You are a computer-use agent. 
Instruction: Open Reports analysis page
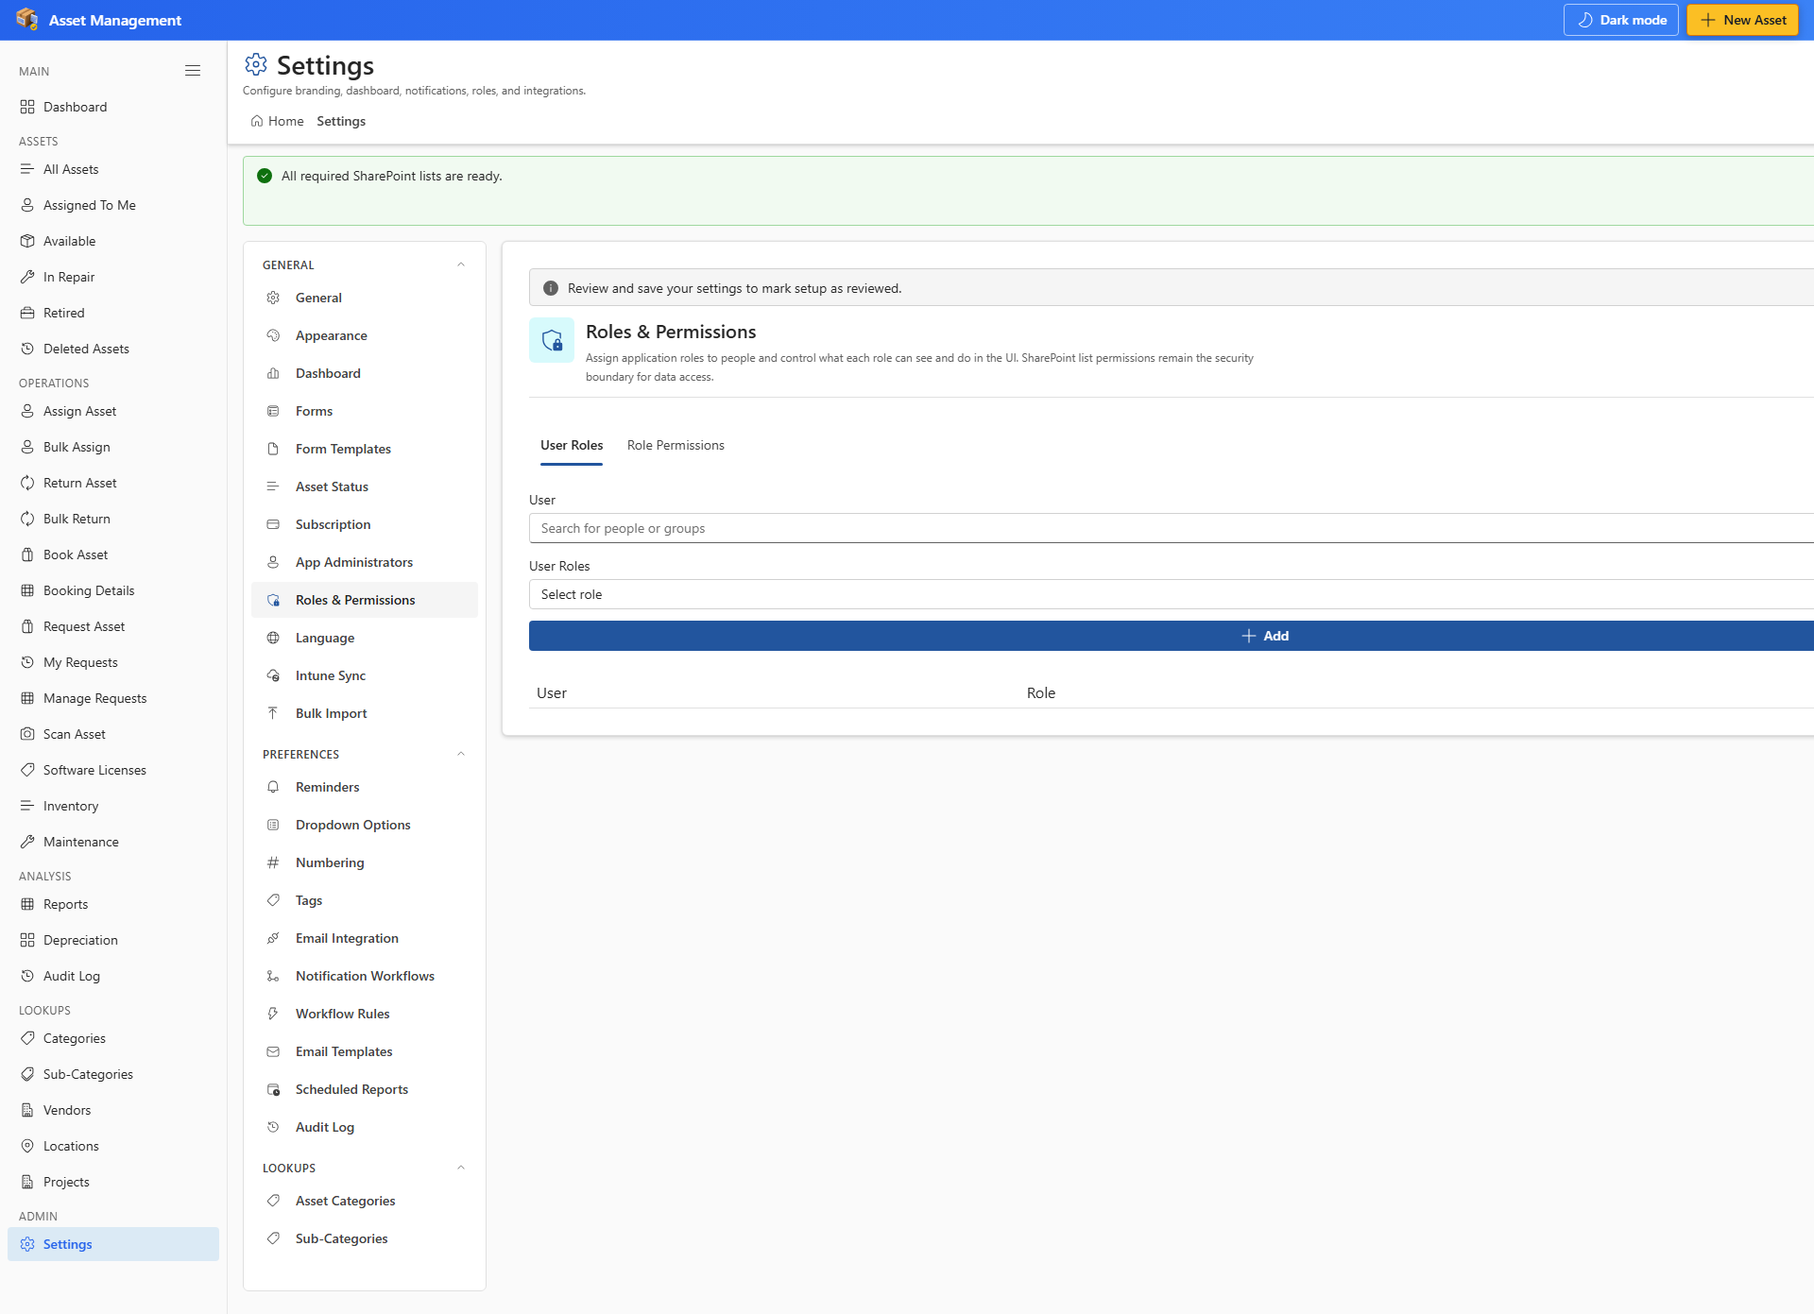coord(113,904)
